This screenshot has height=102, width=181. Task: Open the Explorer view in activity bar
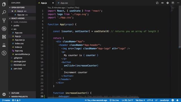tap(4, 4)
